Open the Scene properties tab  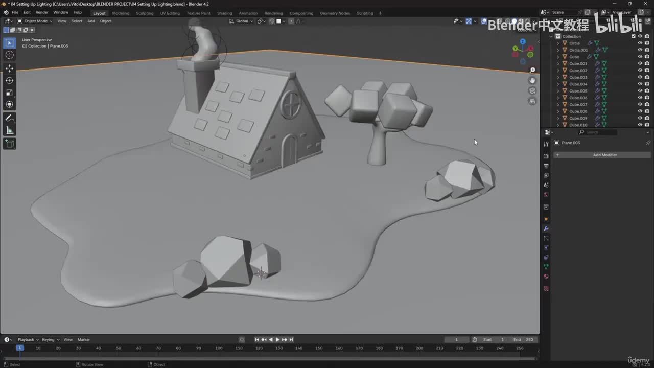[x=546, y=185]
